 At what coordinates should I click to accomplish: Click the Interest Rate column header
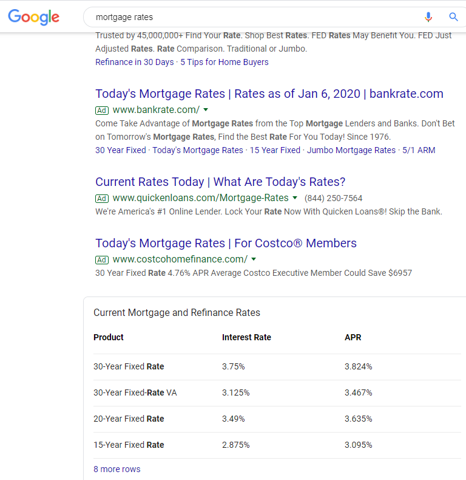246,337
